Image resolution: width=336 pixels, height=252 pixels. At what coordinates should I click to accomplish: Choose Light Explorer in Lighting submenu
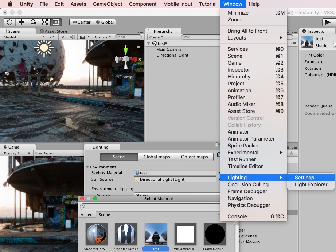click(x=311, y=184)
